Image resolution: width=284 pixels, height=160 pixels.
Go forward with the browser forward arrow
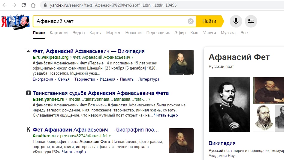pos(14,5)
